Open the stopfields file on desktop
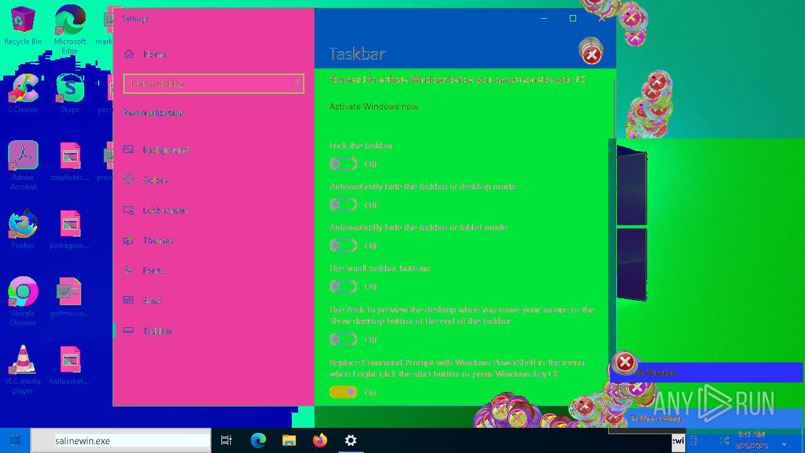 [x=70, y=161]
